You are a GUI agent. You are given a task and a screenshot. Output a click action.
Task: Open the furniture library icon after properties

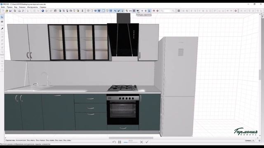click(x=60, y=11)
